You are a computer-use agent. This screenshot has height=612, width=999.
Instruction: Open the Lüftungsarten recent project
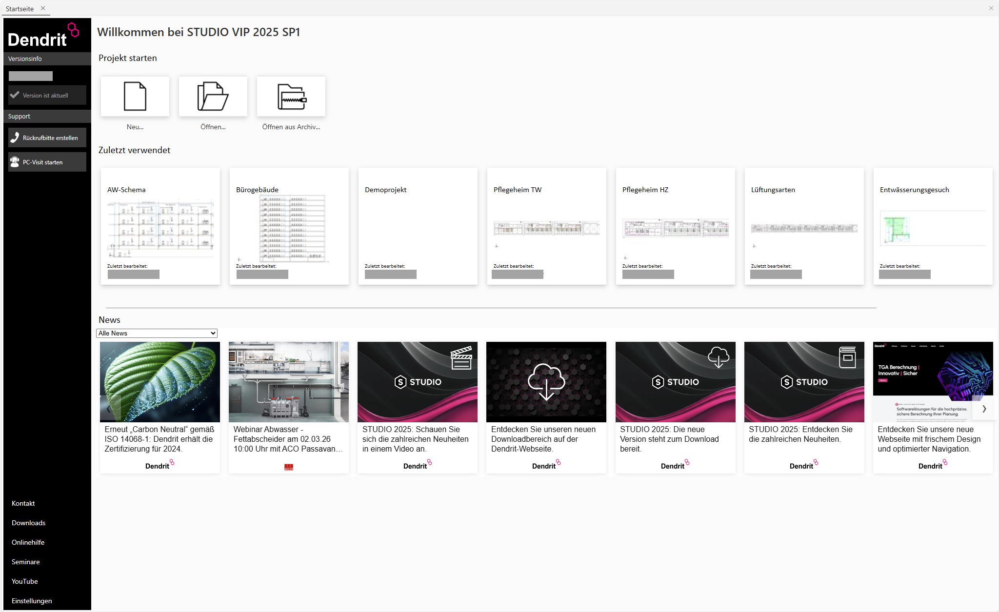(804, 226)
